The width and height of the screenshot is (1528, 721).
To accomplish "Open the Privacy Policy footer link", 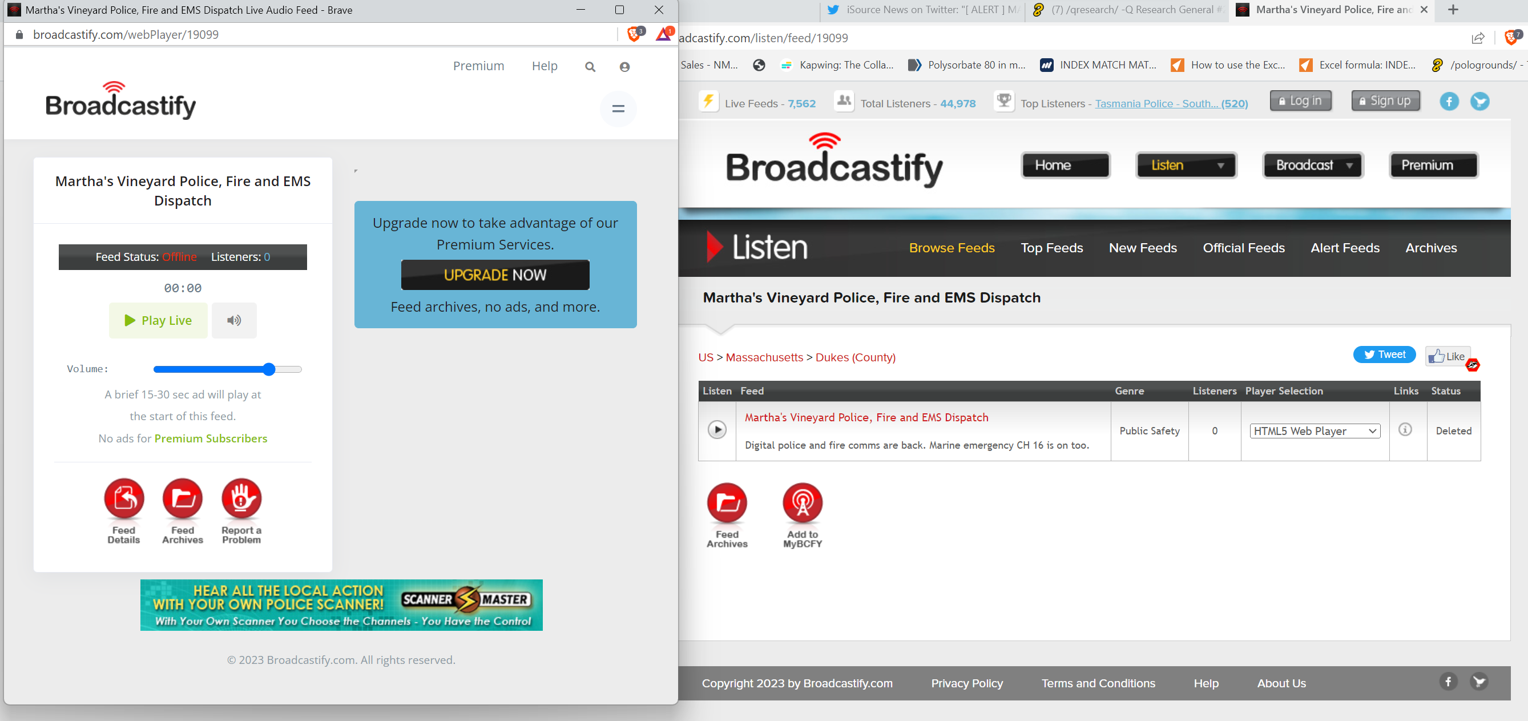I will point(967,683).
